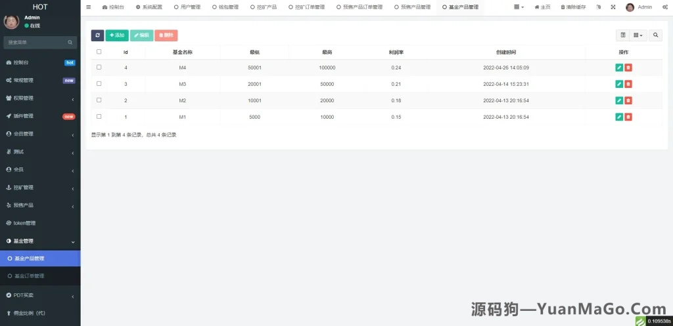The width and height of the screenshot is (673, 326).
Task: Toggle the table card view icon
Action: [623, 35]
